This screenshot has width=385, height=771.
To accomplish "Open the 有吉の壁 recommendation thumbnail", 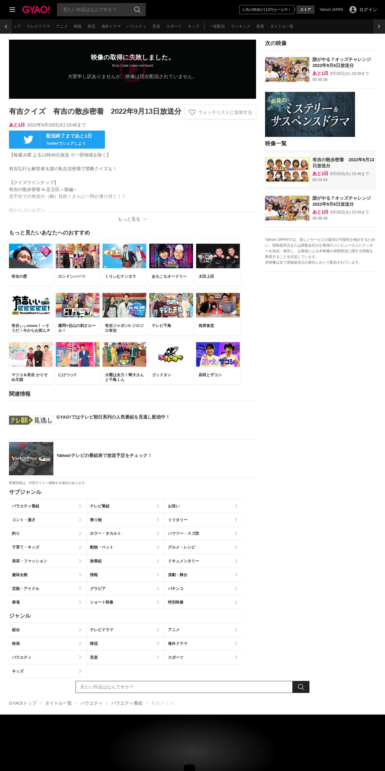I will (31, 256).
